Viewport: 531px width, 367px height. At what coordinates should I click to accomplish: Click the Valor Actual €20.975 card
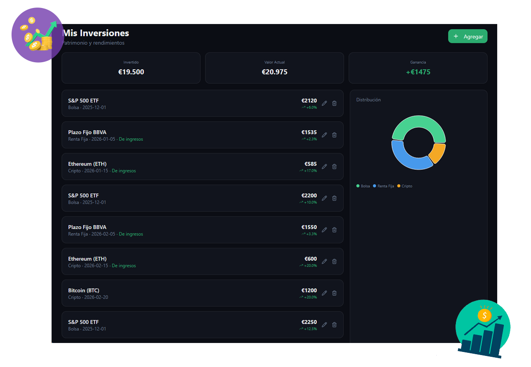pyautogui.click(x=274, y=68)
